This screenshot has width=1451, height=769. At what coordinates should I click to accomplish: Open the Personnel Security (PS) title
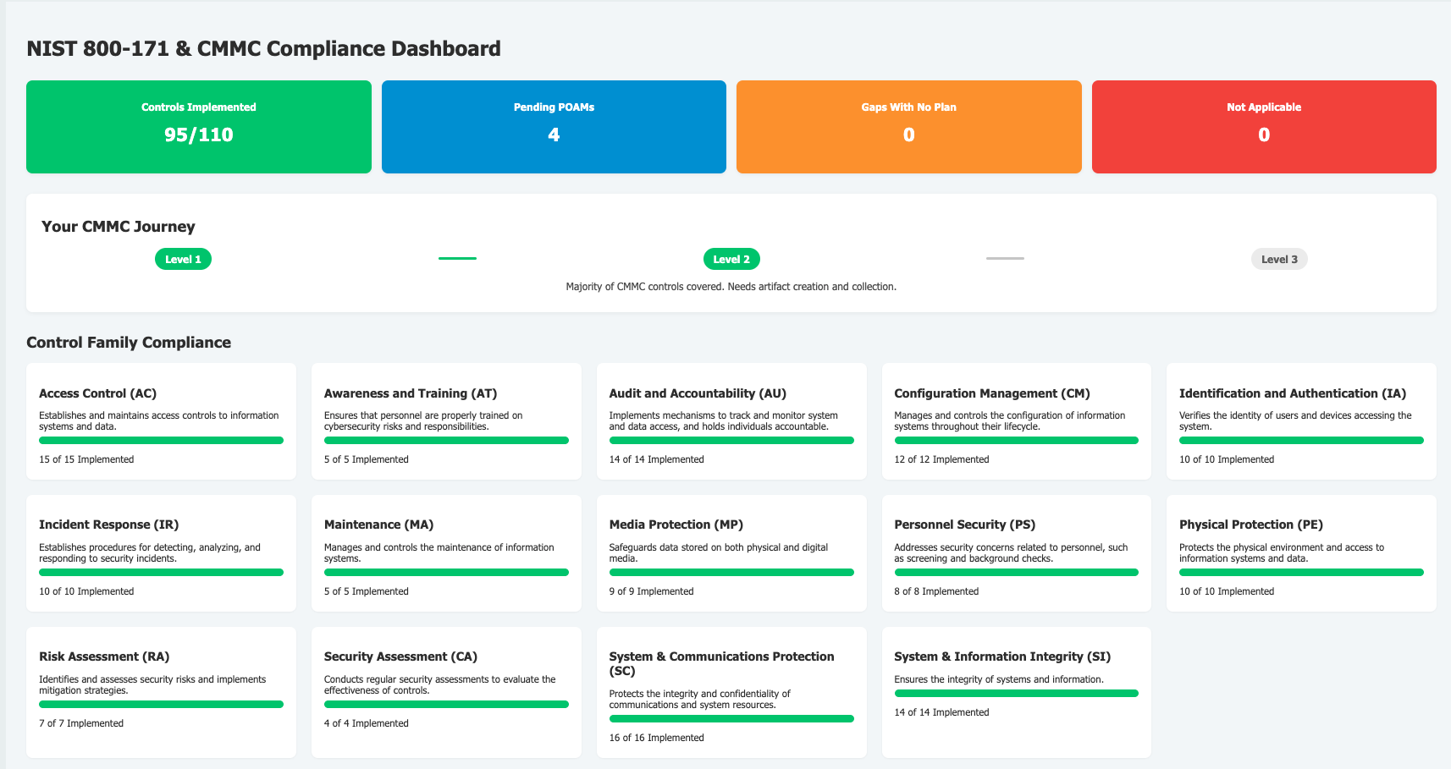[x=965, y=525]
